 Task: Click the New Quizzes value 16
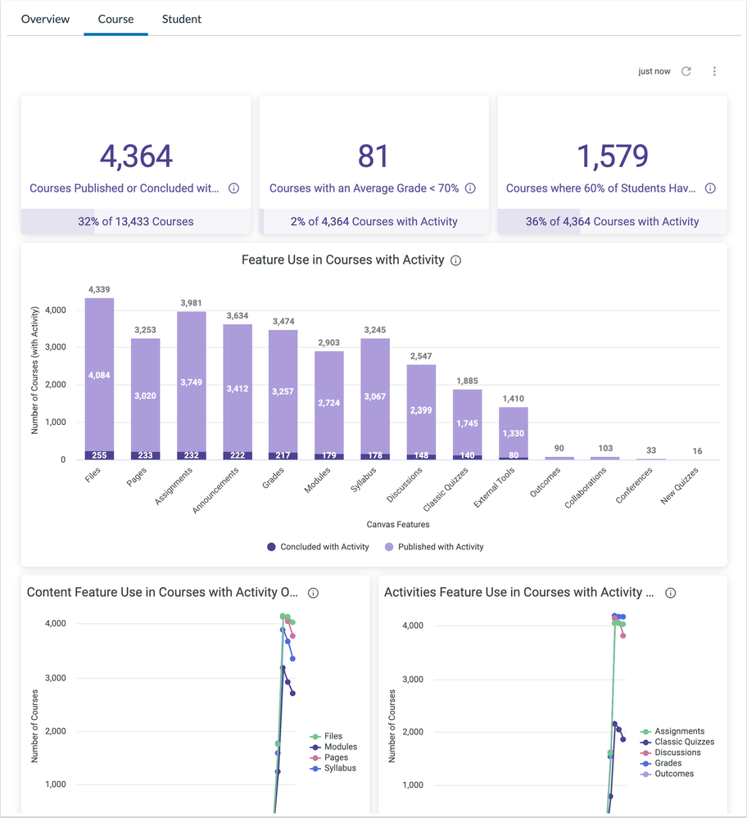(x=697, y=450)
